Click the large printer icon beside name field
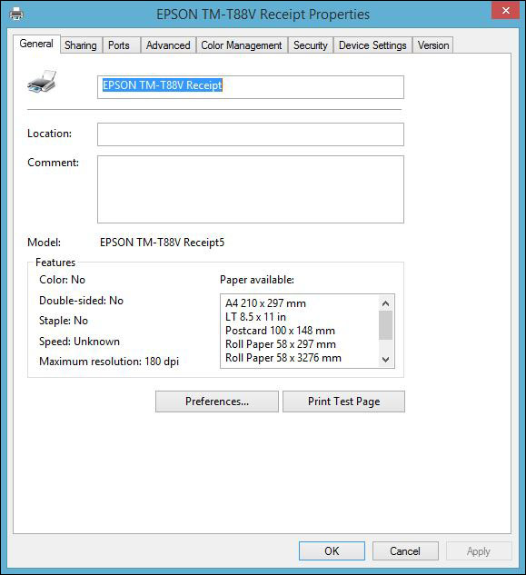Screen dimensions: 526x575 coord(42,82)
